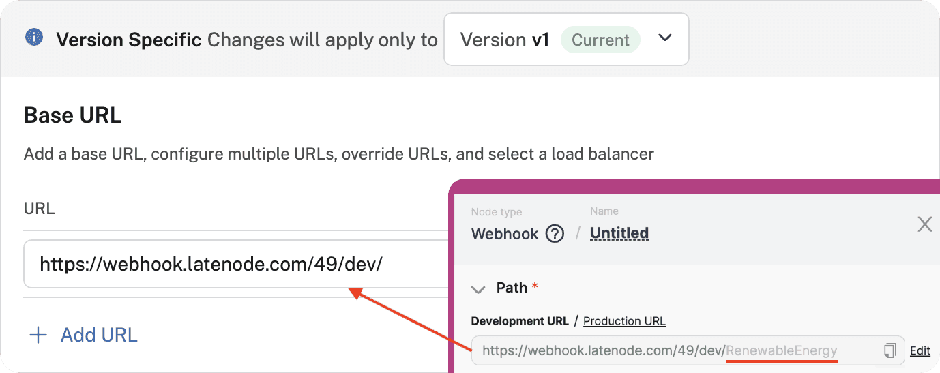Click the green Current badge
The image size is (940, 373).
600,40
